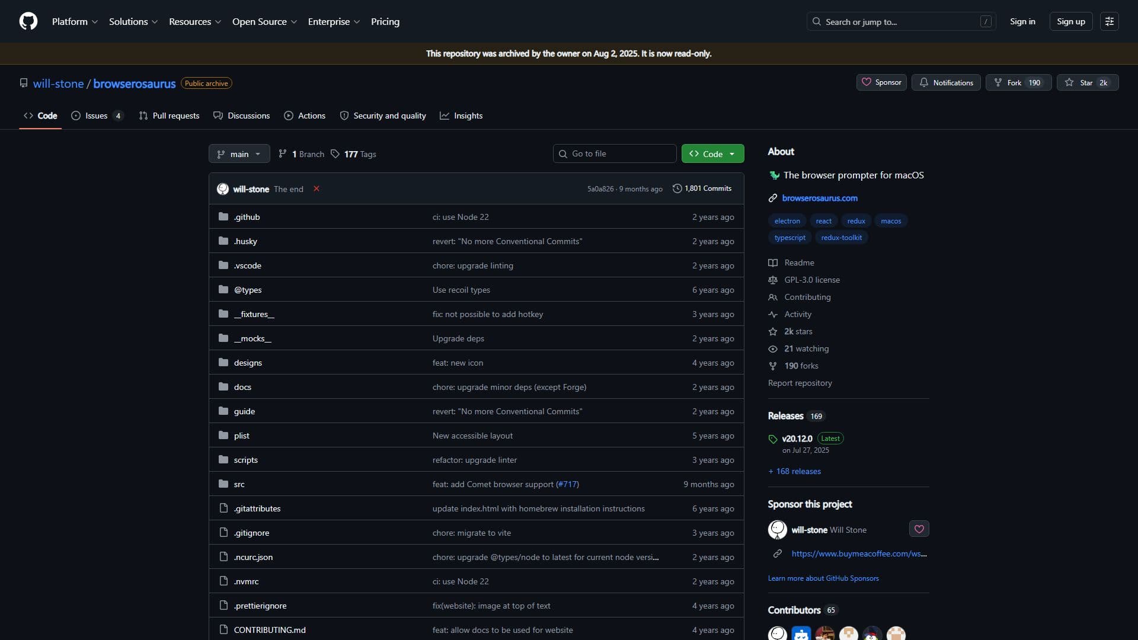Click the first contributor avatar

click(x=778, y=634)
